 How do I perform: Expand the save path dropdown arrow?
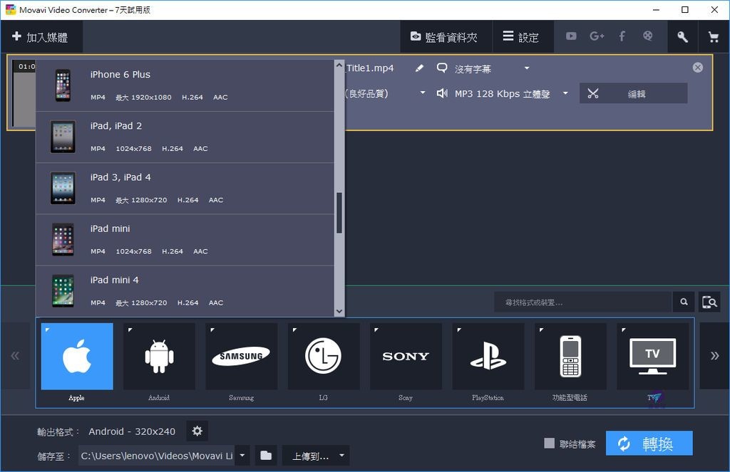click(x=242, y=455)
